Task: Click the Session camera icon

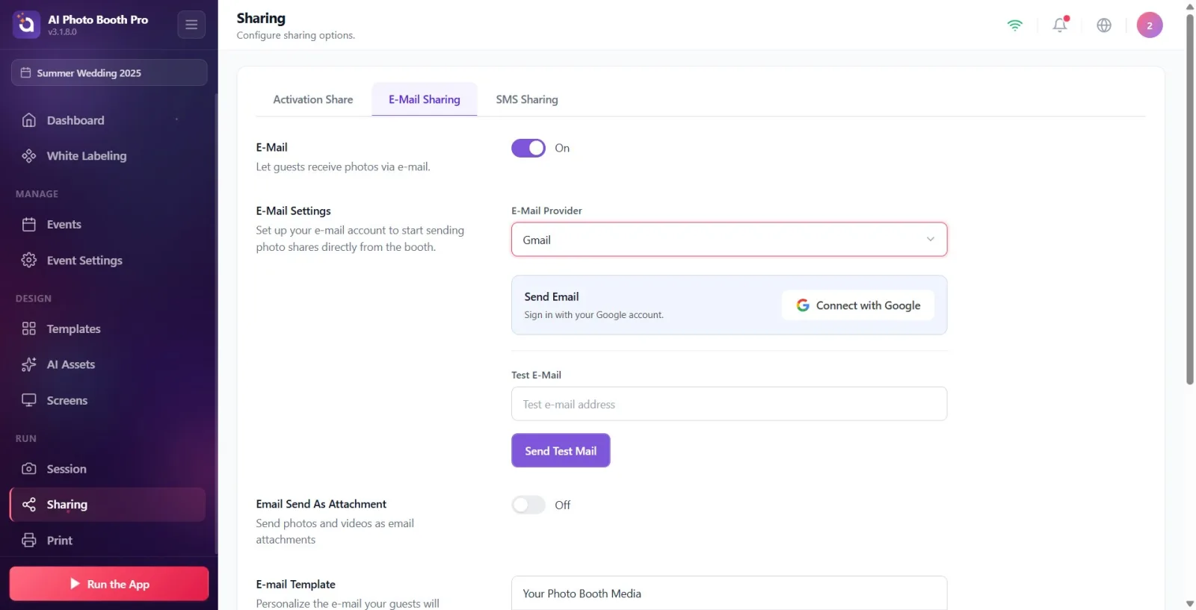Action: click(x=29, y=469)
